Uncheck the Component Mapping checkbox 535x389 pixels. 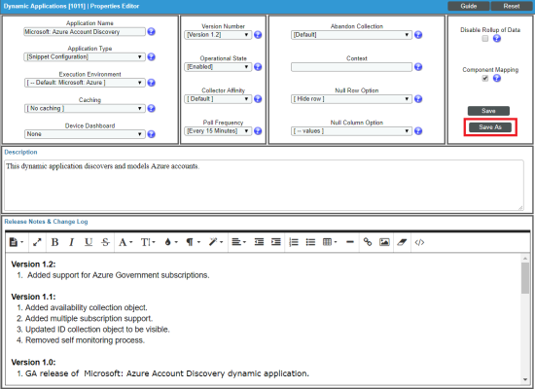point(484,79)
